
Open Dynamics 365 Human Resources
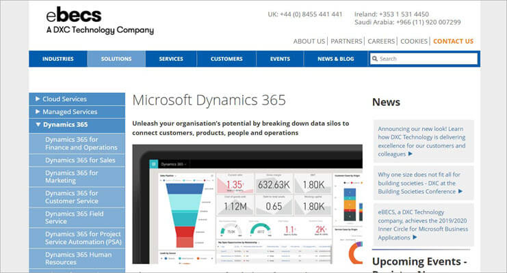point(77,259)
